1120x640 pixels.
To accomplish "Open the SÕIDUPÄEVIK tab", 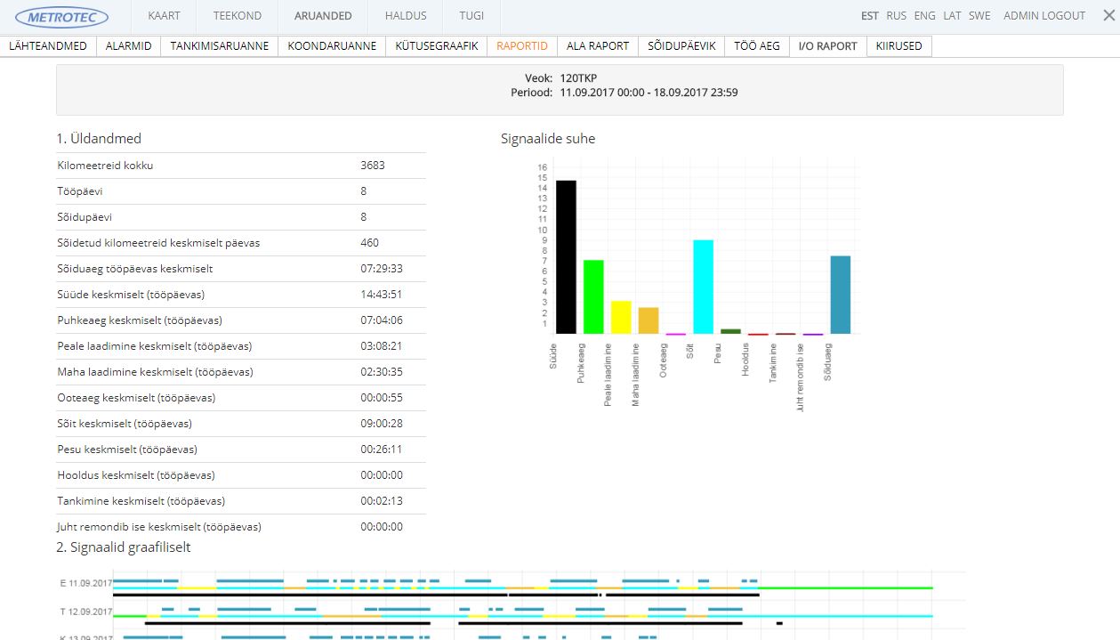I will (681, 46).
